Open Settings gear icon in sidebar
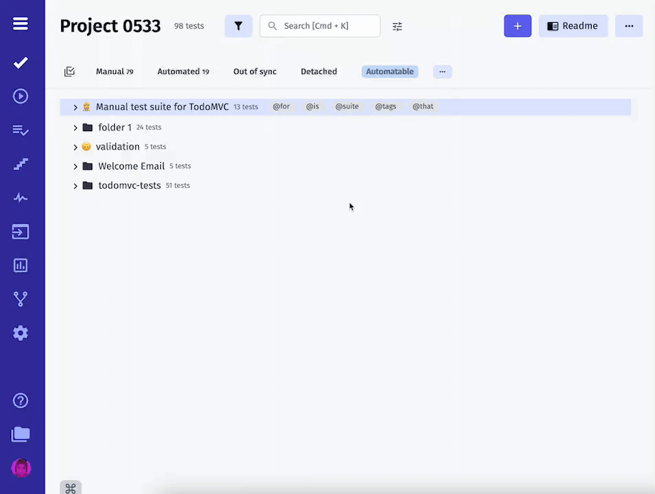This screenshot has height=494, width=655. click(x=21, y=333)
